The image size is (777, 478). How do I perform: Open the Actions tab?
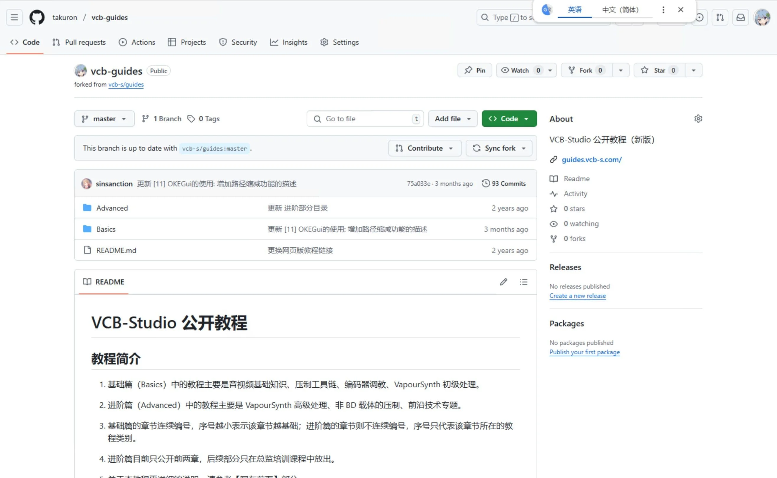coord(137,42)
